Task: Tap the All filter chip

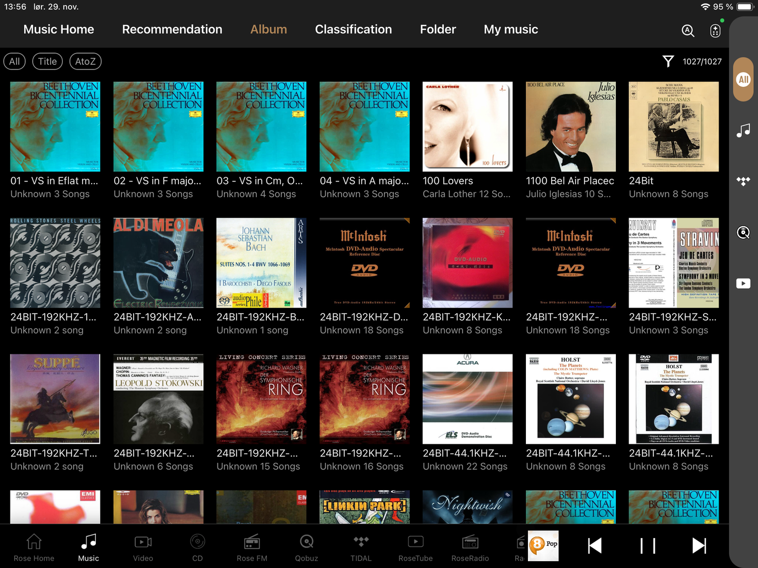Action: (x=15, y=62)
